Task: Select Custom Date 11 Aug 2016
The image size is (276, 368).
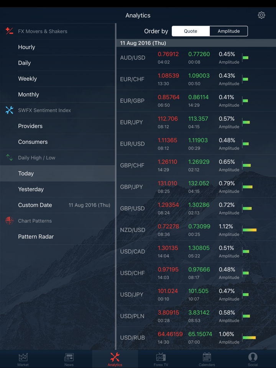Action: click(58, 205)
